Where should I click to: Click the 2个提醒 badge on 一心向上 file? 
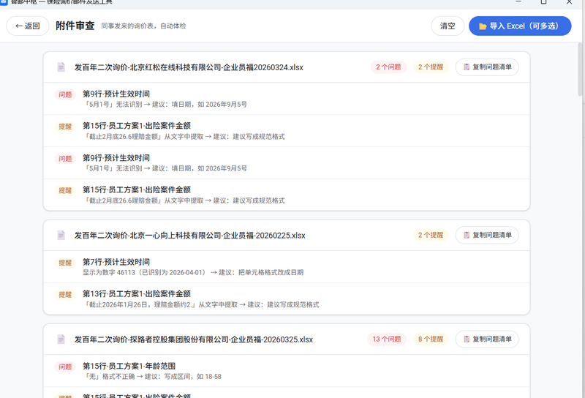click(x=431, y=236)
